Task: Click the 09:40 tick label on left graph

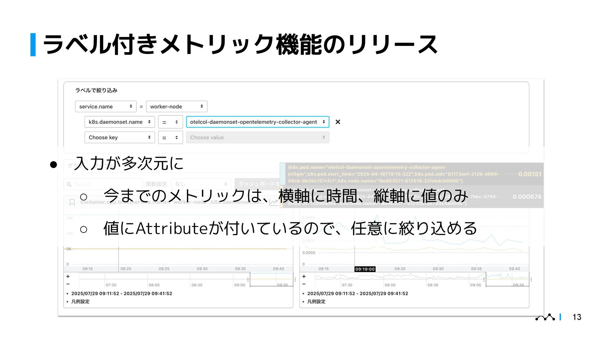Action: [x=278, y=269]
